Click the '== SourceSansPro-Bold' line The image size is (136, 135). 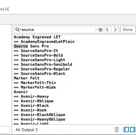pos(38,55)
